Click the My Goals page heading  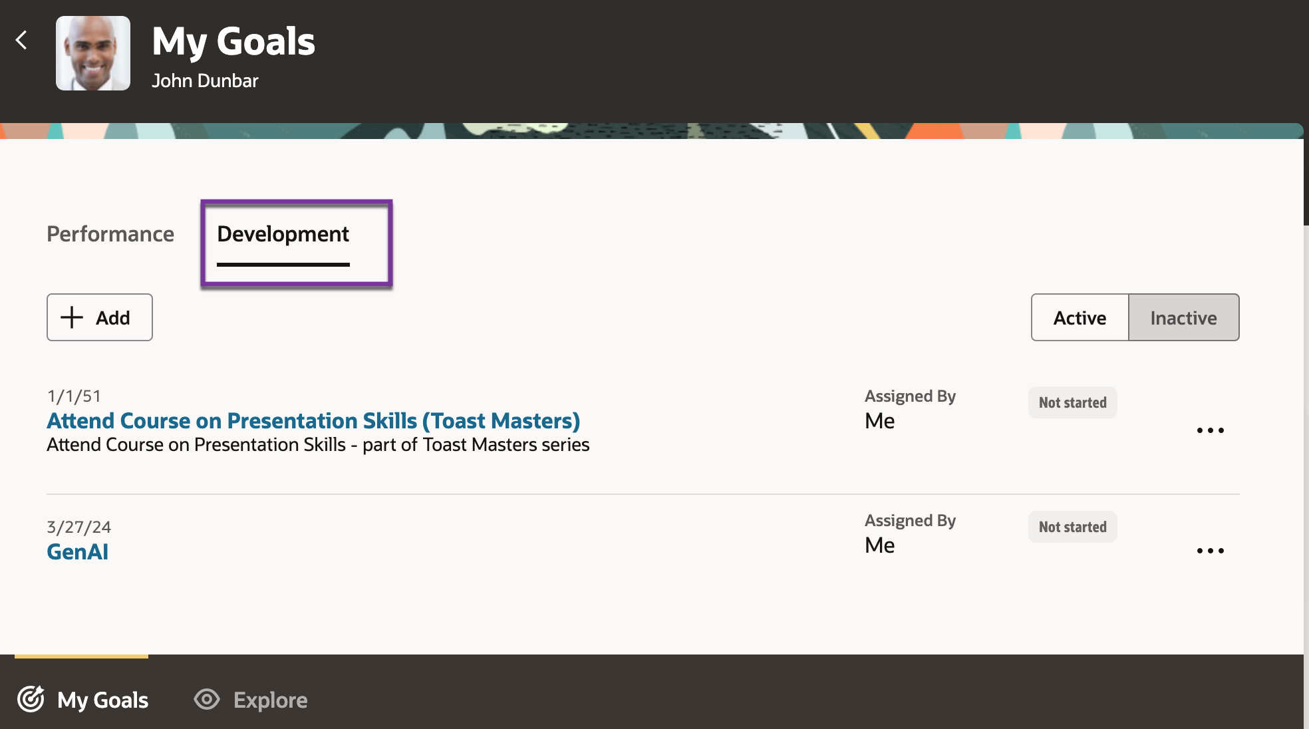point(233,41)
